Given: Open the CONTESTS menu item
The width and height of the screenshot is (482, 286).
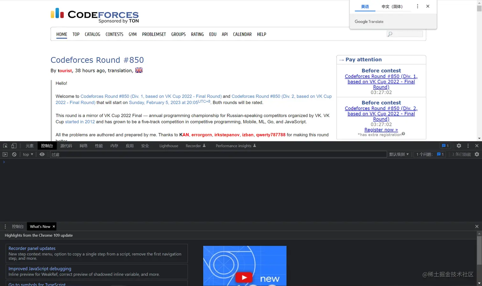Looking at the screenshot, I should pyautogui.click(x=114, y=34).
